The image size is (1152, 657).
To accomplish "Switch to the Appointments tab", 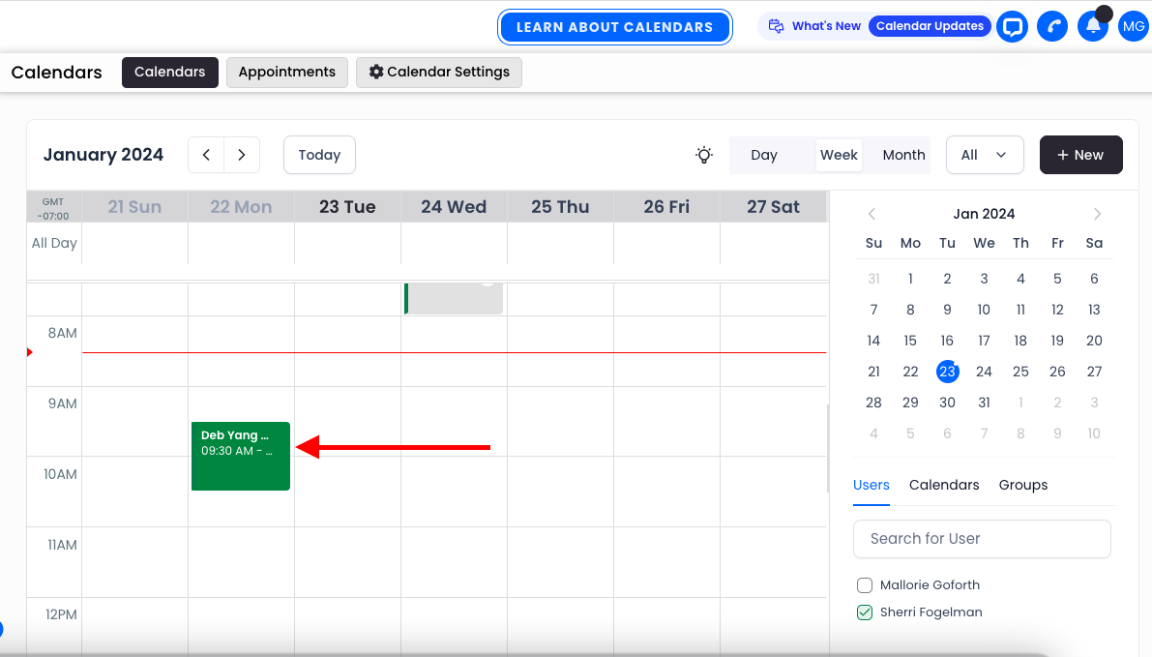I will click(286, 72).
